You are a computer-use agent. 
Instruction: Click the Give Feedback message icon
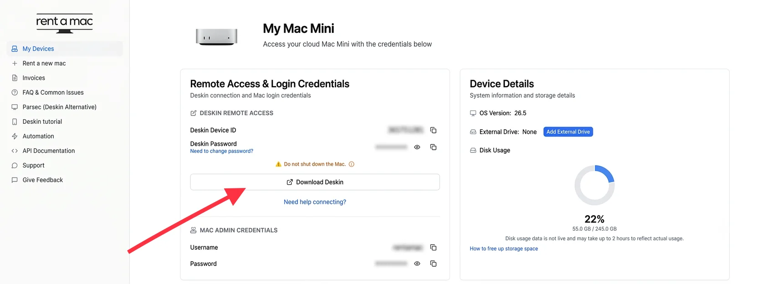[15, 180]
